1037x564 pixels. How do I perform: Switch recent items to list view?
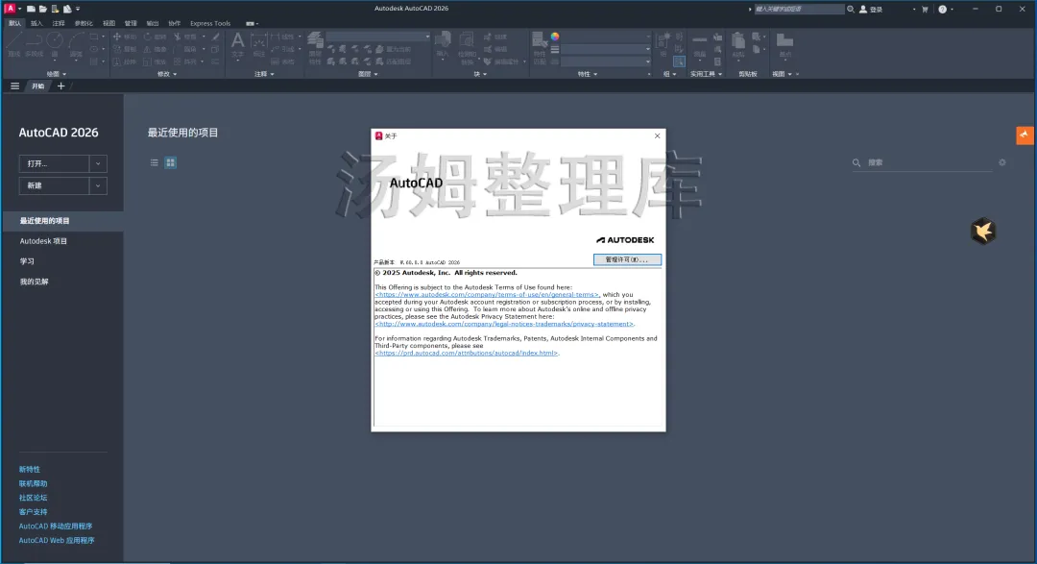click(154, 162)
